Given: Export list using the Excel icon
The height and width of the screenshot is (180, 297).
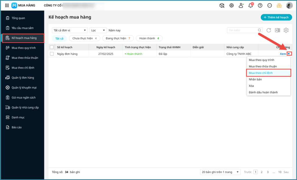Looking at the screenshot, I should 278,30.
